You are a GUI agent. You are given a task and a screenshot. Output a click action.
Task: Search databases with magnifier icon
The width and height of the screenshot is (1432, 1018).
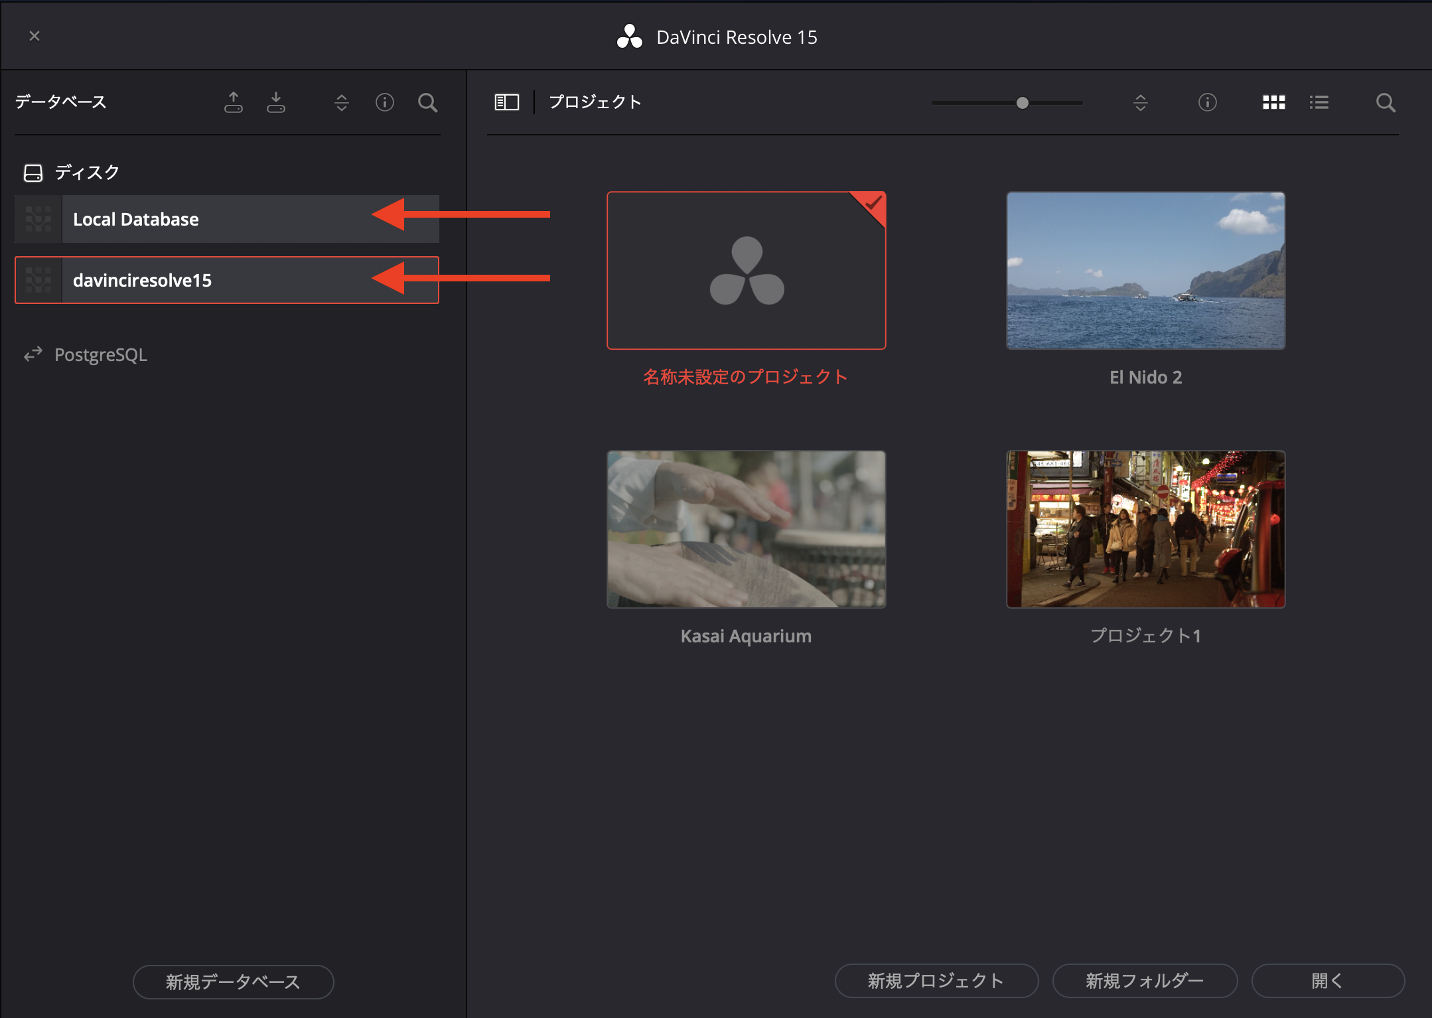point(428,102)
